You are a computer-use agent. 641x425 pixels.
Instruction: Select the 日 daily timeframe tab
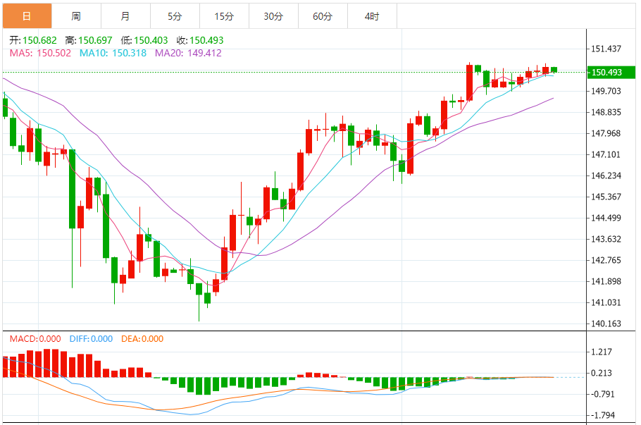(27, 16)
